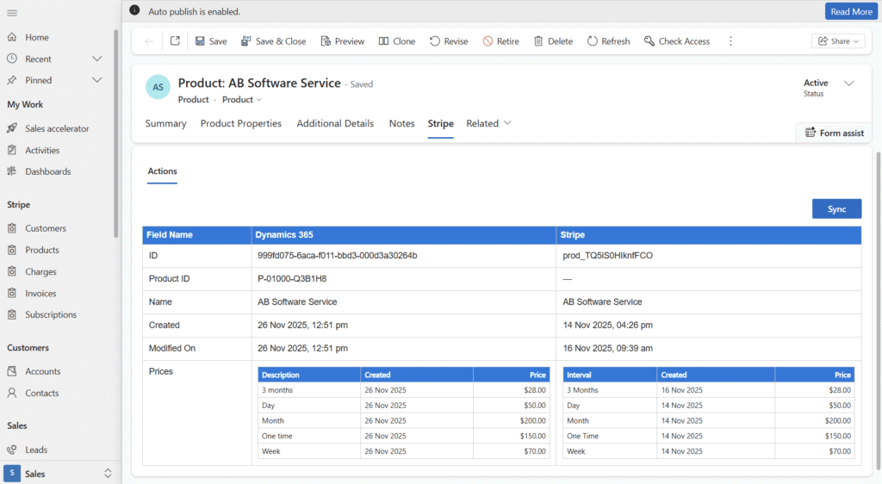Expand the Share dropdown

[x=837, y=41]
